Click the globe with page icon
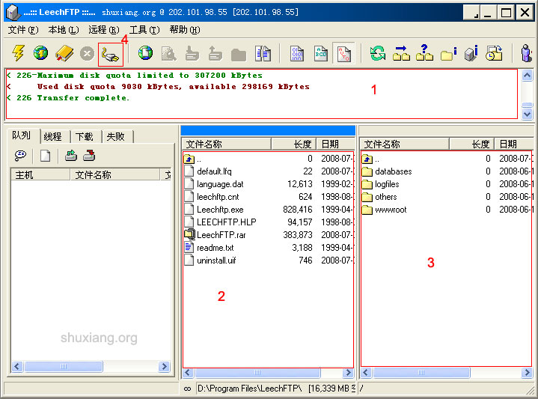The width and height of the screenshot is (538, 399). (145, 54)
